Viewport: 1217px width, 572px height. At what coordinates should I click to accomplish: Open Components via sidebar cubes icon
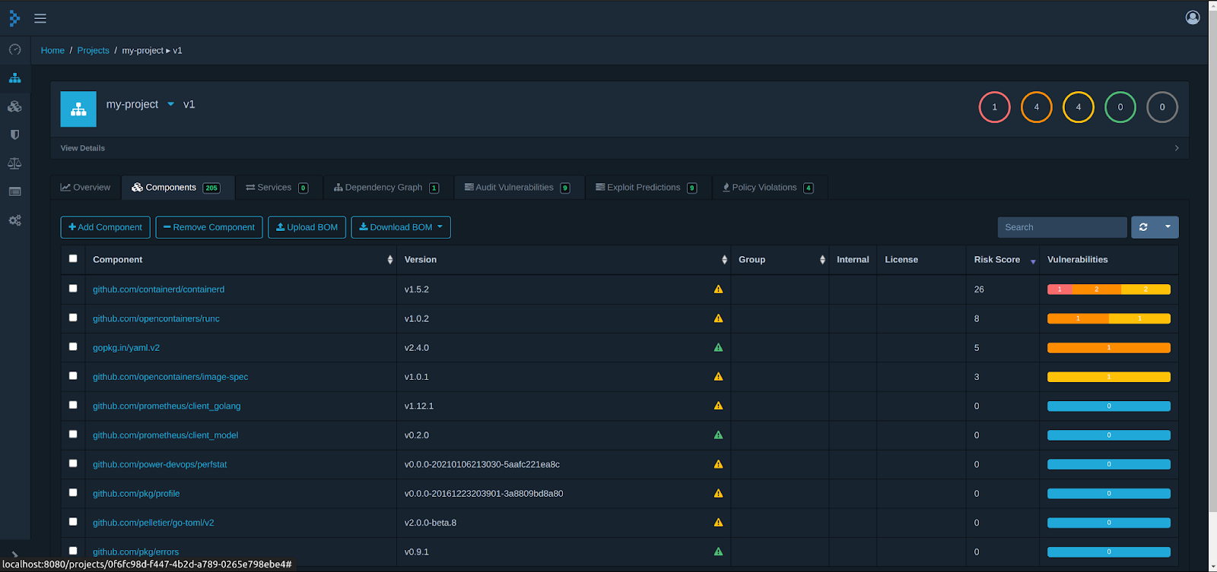14,106
